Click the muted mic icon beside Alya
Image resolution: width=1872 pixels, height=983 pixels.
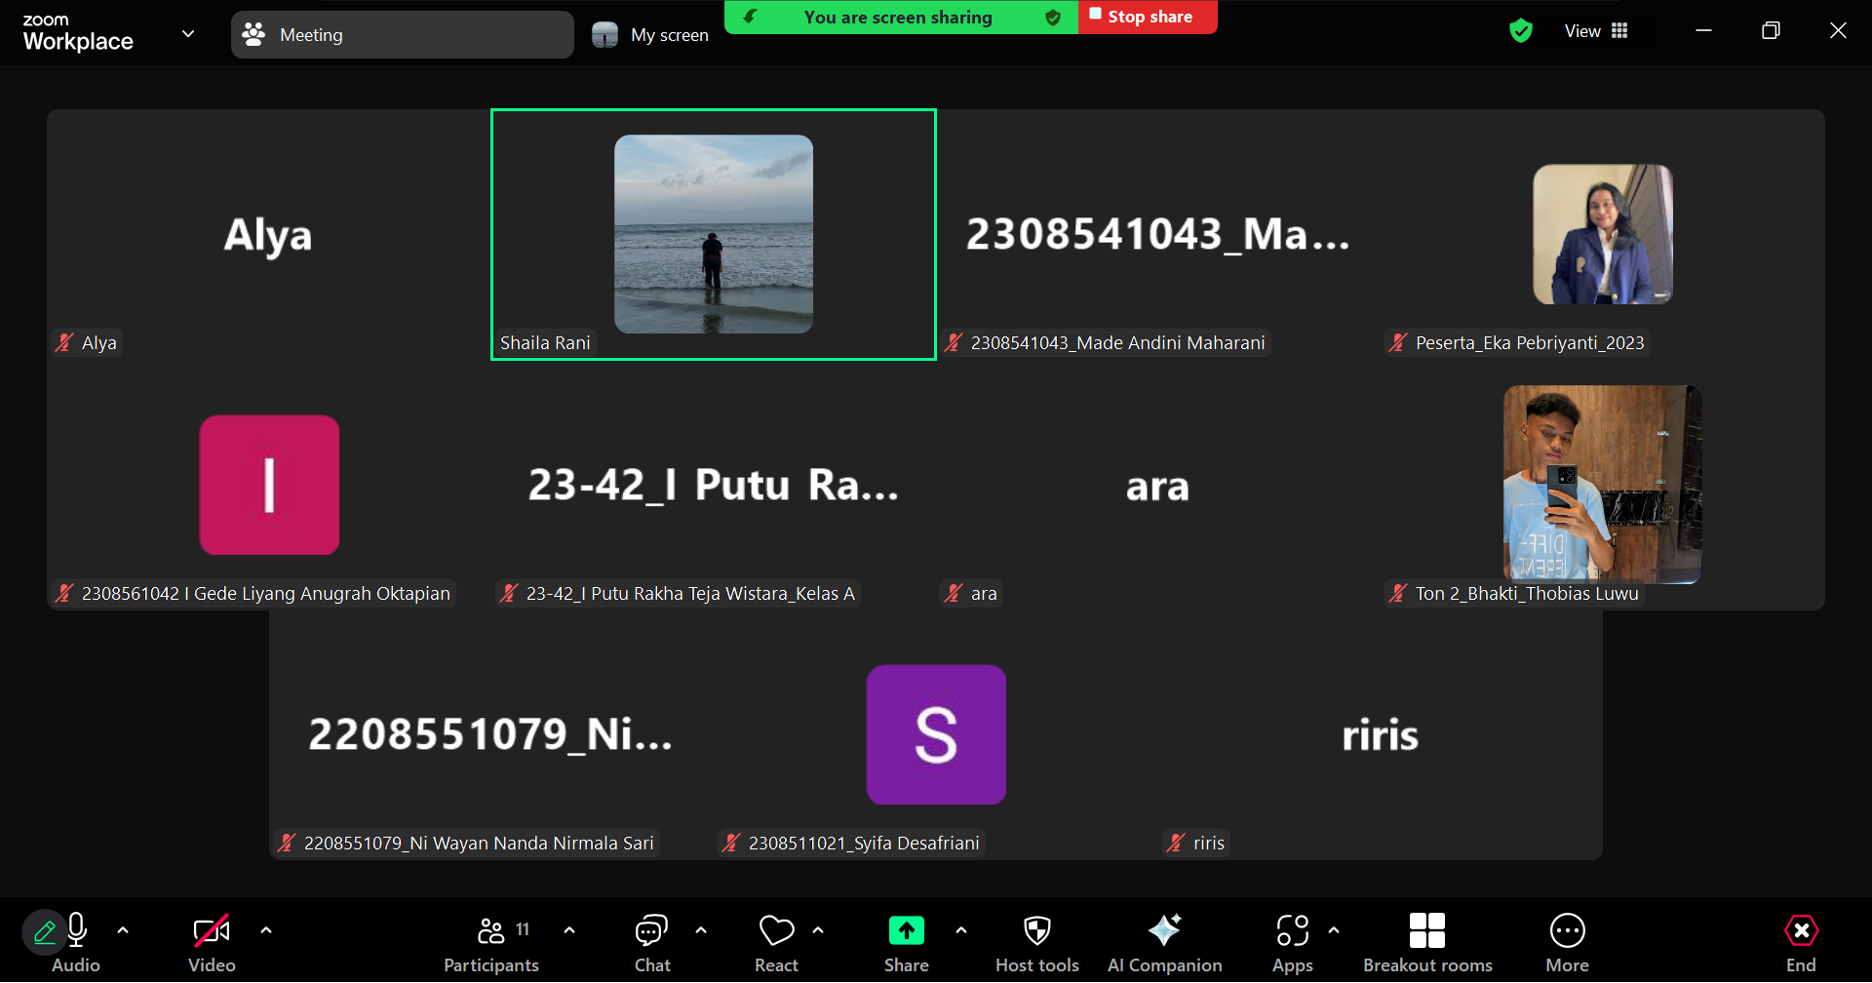pyautogui.click(x=64, y=343)
